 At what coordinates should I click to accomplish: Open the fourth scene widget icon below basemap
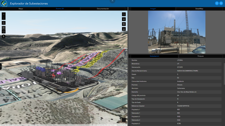(124, 29)
